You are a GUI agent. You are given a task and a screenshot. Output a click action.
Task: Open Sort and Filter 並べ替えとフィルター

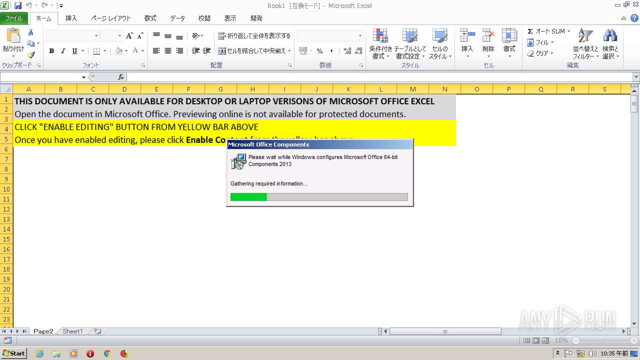point(585,44)
